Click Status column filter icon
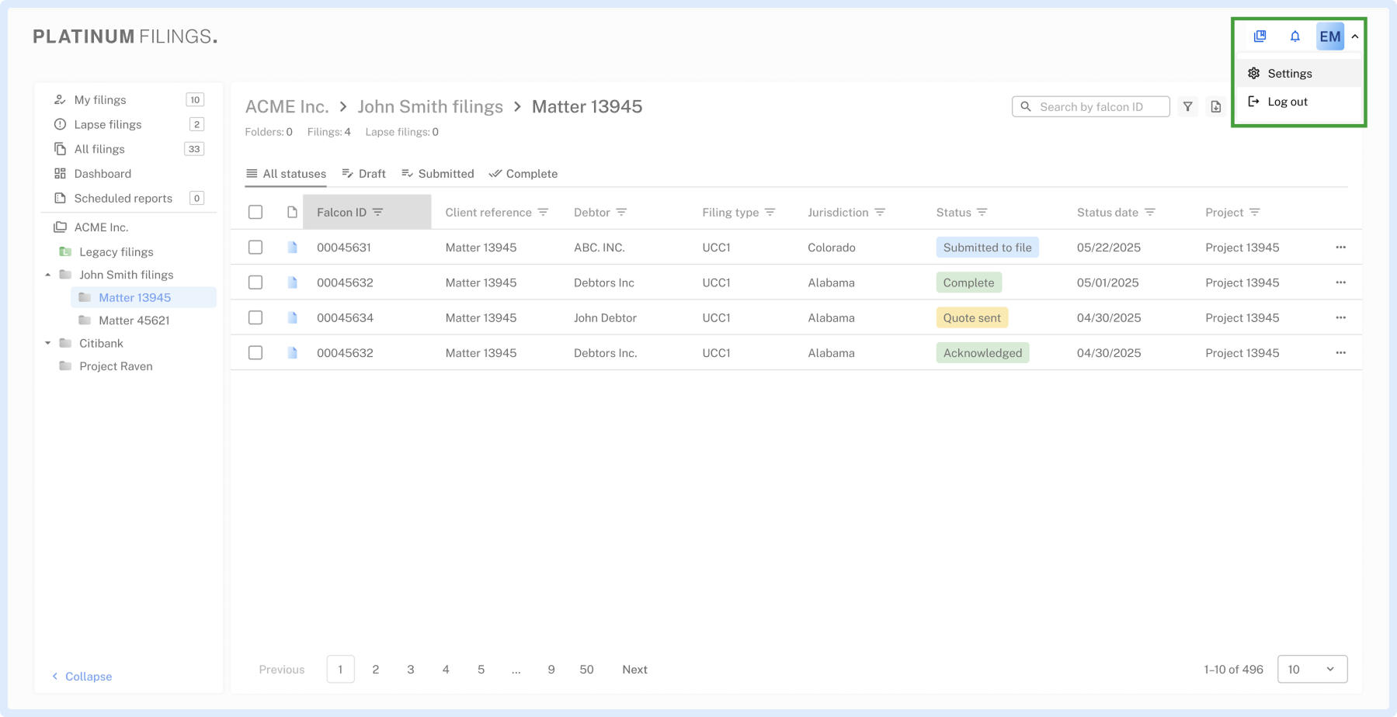Viewport: 1397px width, 717px height. click(982, 213)
